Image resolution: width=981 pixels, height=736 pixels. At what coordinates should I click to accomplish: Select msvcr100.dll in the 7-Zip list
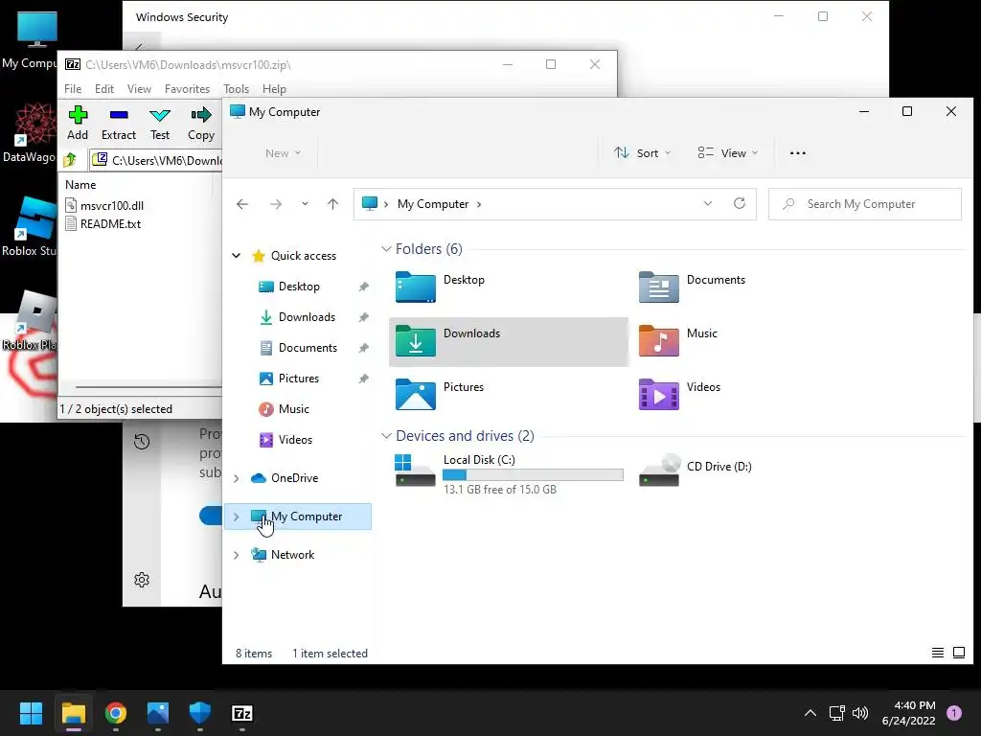point(105,205)
